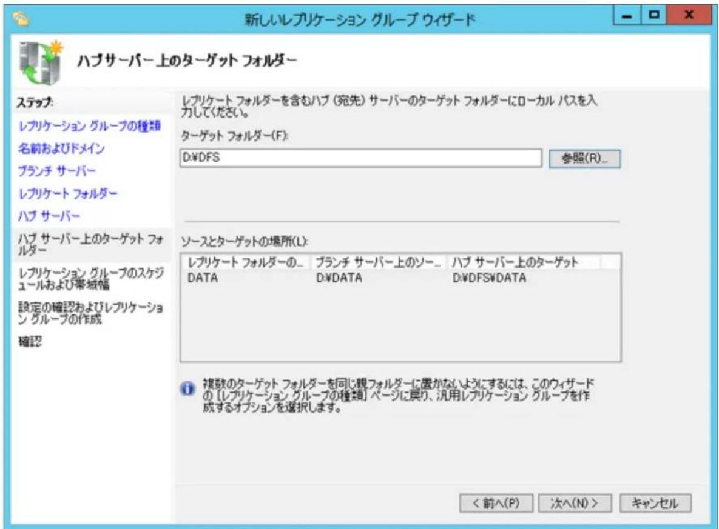This screenshot has height=529, width=719.
Task: Click the blue information icon
Action: tap(187, 389)
